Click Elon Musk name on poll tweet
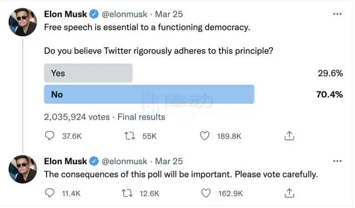 (x=65, y=14)
